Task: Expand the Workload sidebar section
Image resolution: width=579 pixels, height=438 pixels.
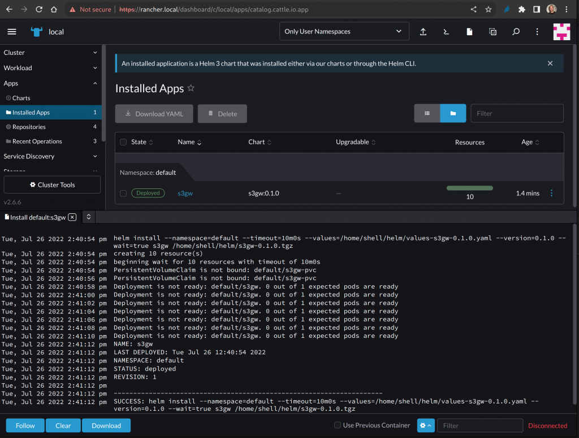Action: [x=51, y=68]
